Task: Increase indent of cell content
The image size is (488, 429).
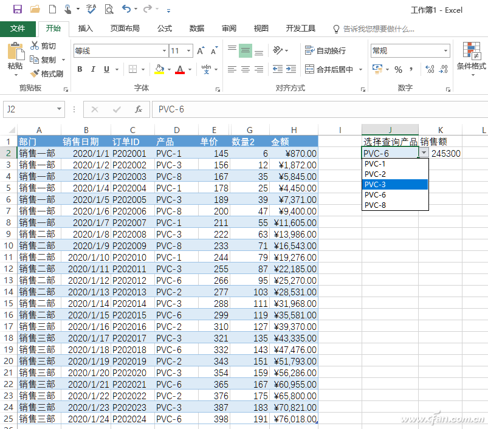Action: tap(291, 69)
